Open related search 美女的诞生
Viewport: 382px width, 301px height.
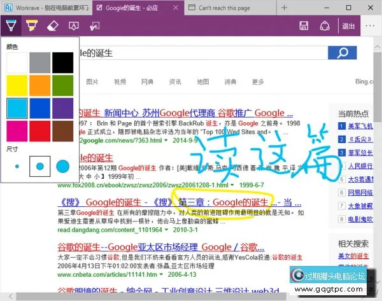click(353, 256)
